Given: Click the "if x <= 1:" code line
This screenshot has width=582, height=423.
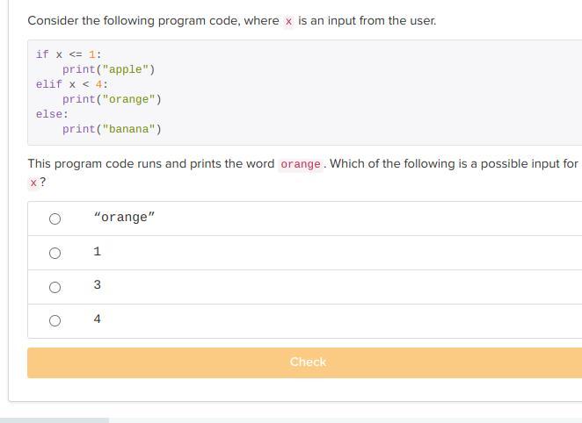Looking at the screenshot, I should [x=69, y=54].
